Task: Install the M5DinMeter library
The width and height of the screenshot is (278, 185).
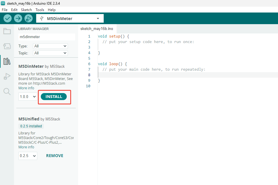Action: tap(54, 97)
